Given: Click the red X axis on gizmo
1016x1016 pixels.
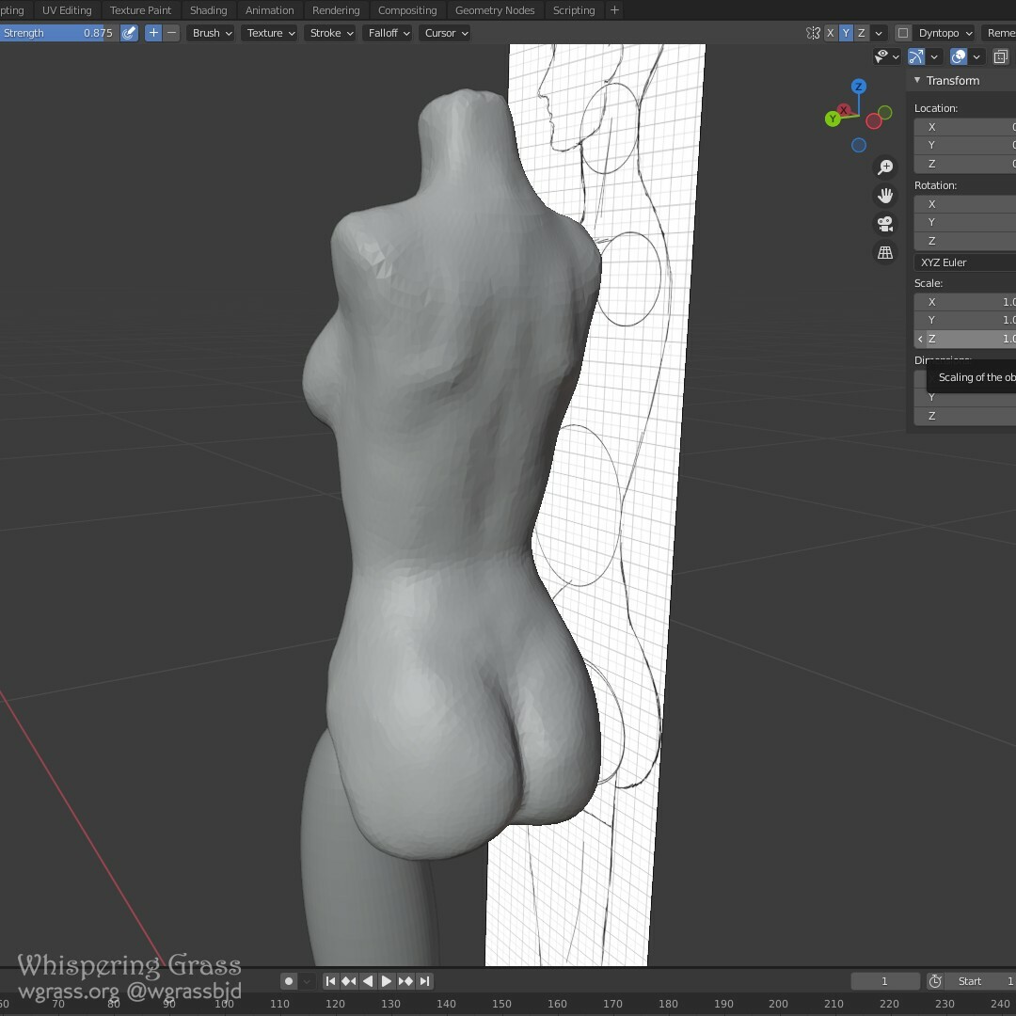Looking at the screenshot, I should 844,109.
